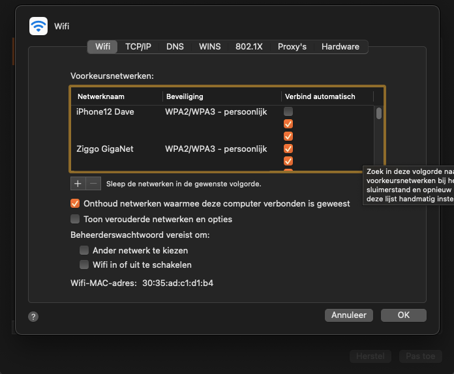The image size is (454, 374).
Task: Click the network list scrollbar
Action: click(x=379, y=113)
